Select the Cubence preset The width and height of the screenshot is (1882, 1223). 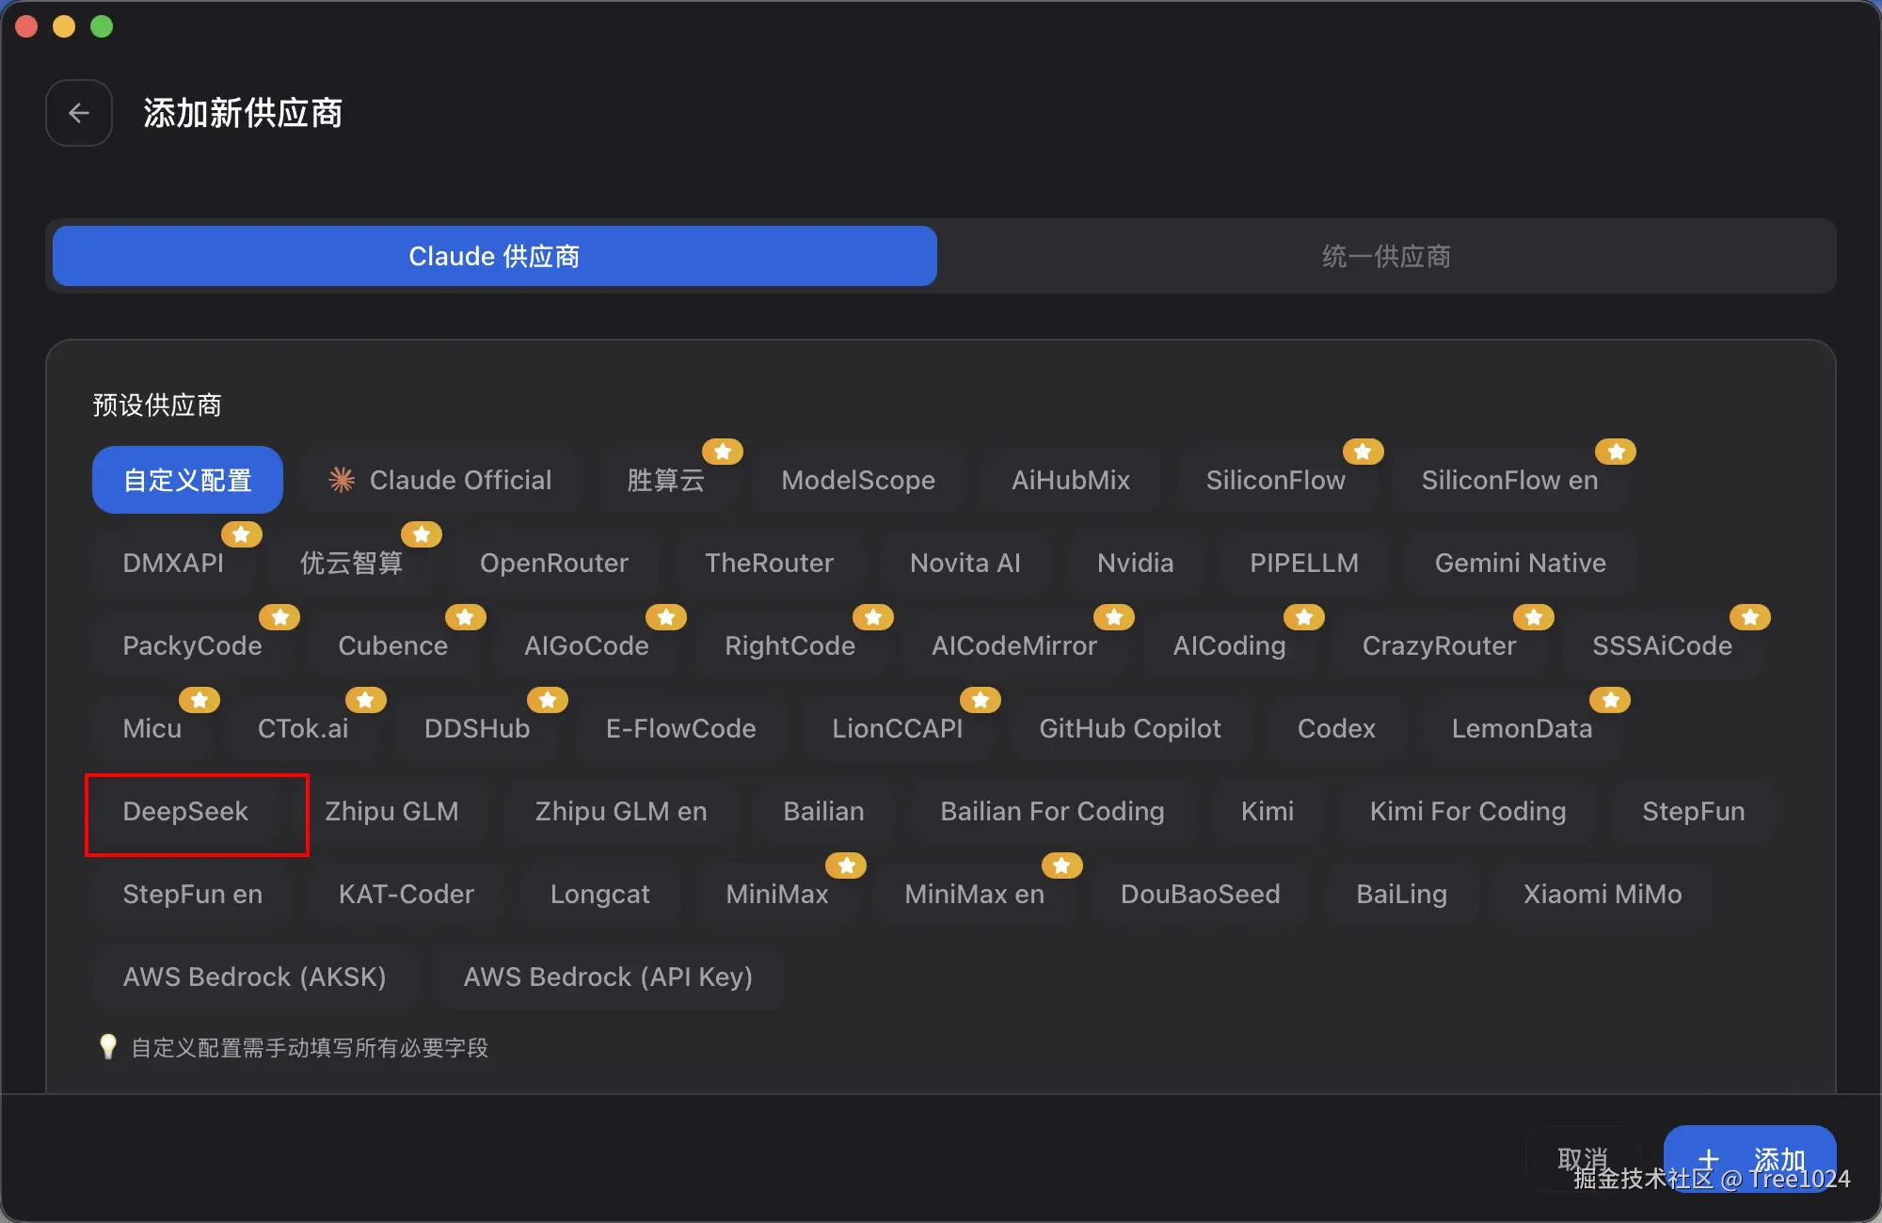[x=392, y=645]
